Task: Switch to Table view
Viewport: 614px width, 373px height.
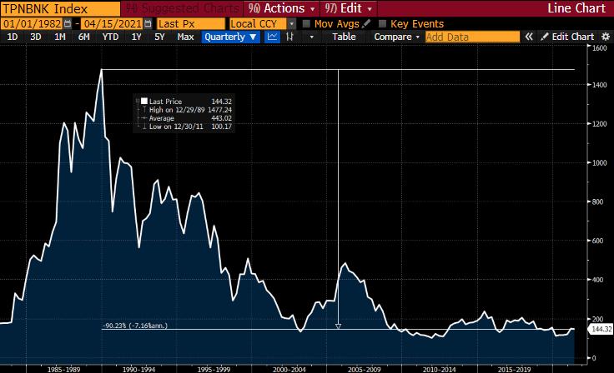Action: pyautogui.click(x=344, y=37)
